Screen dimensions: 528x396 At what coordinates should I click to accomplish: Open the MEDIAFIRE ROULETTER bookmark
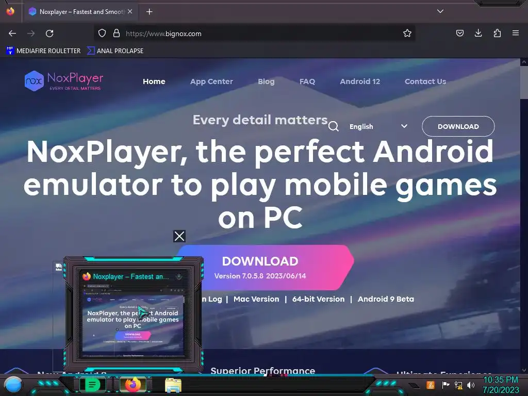coord(43,51)
